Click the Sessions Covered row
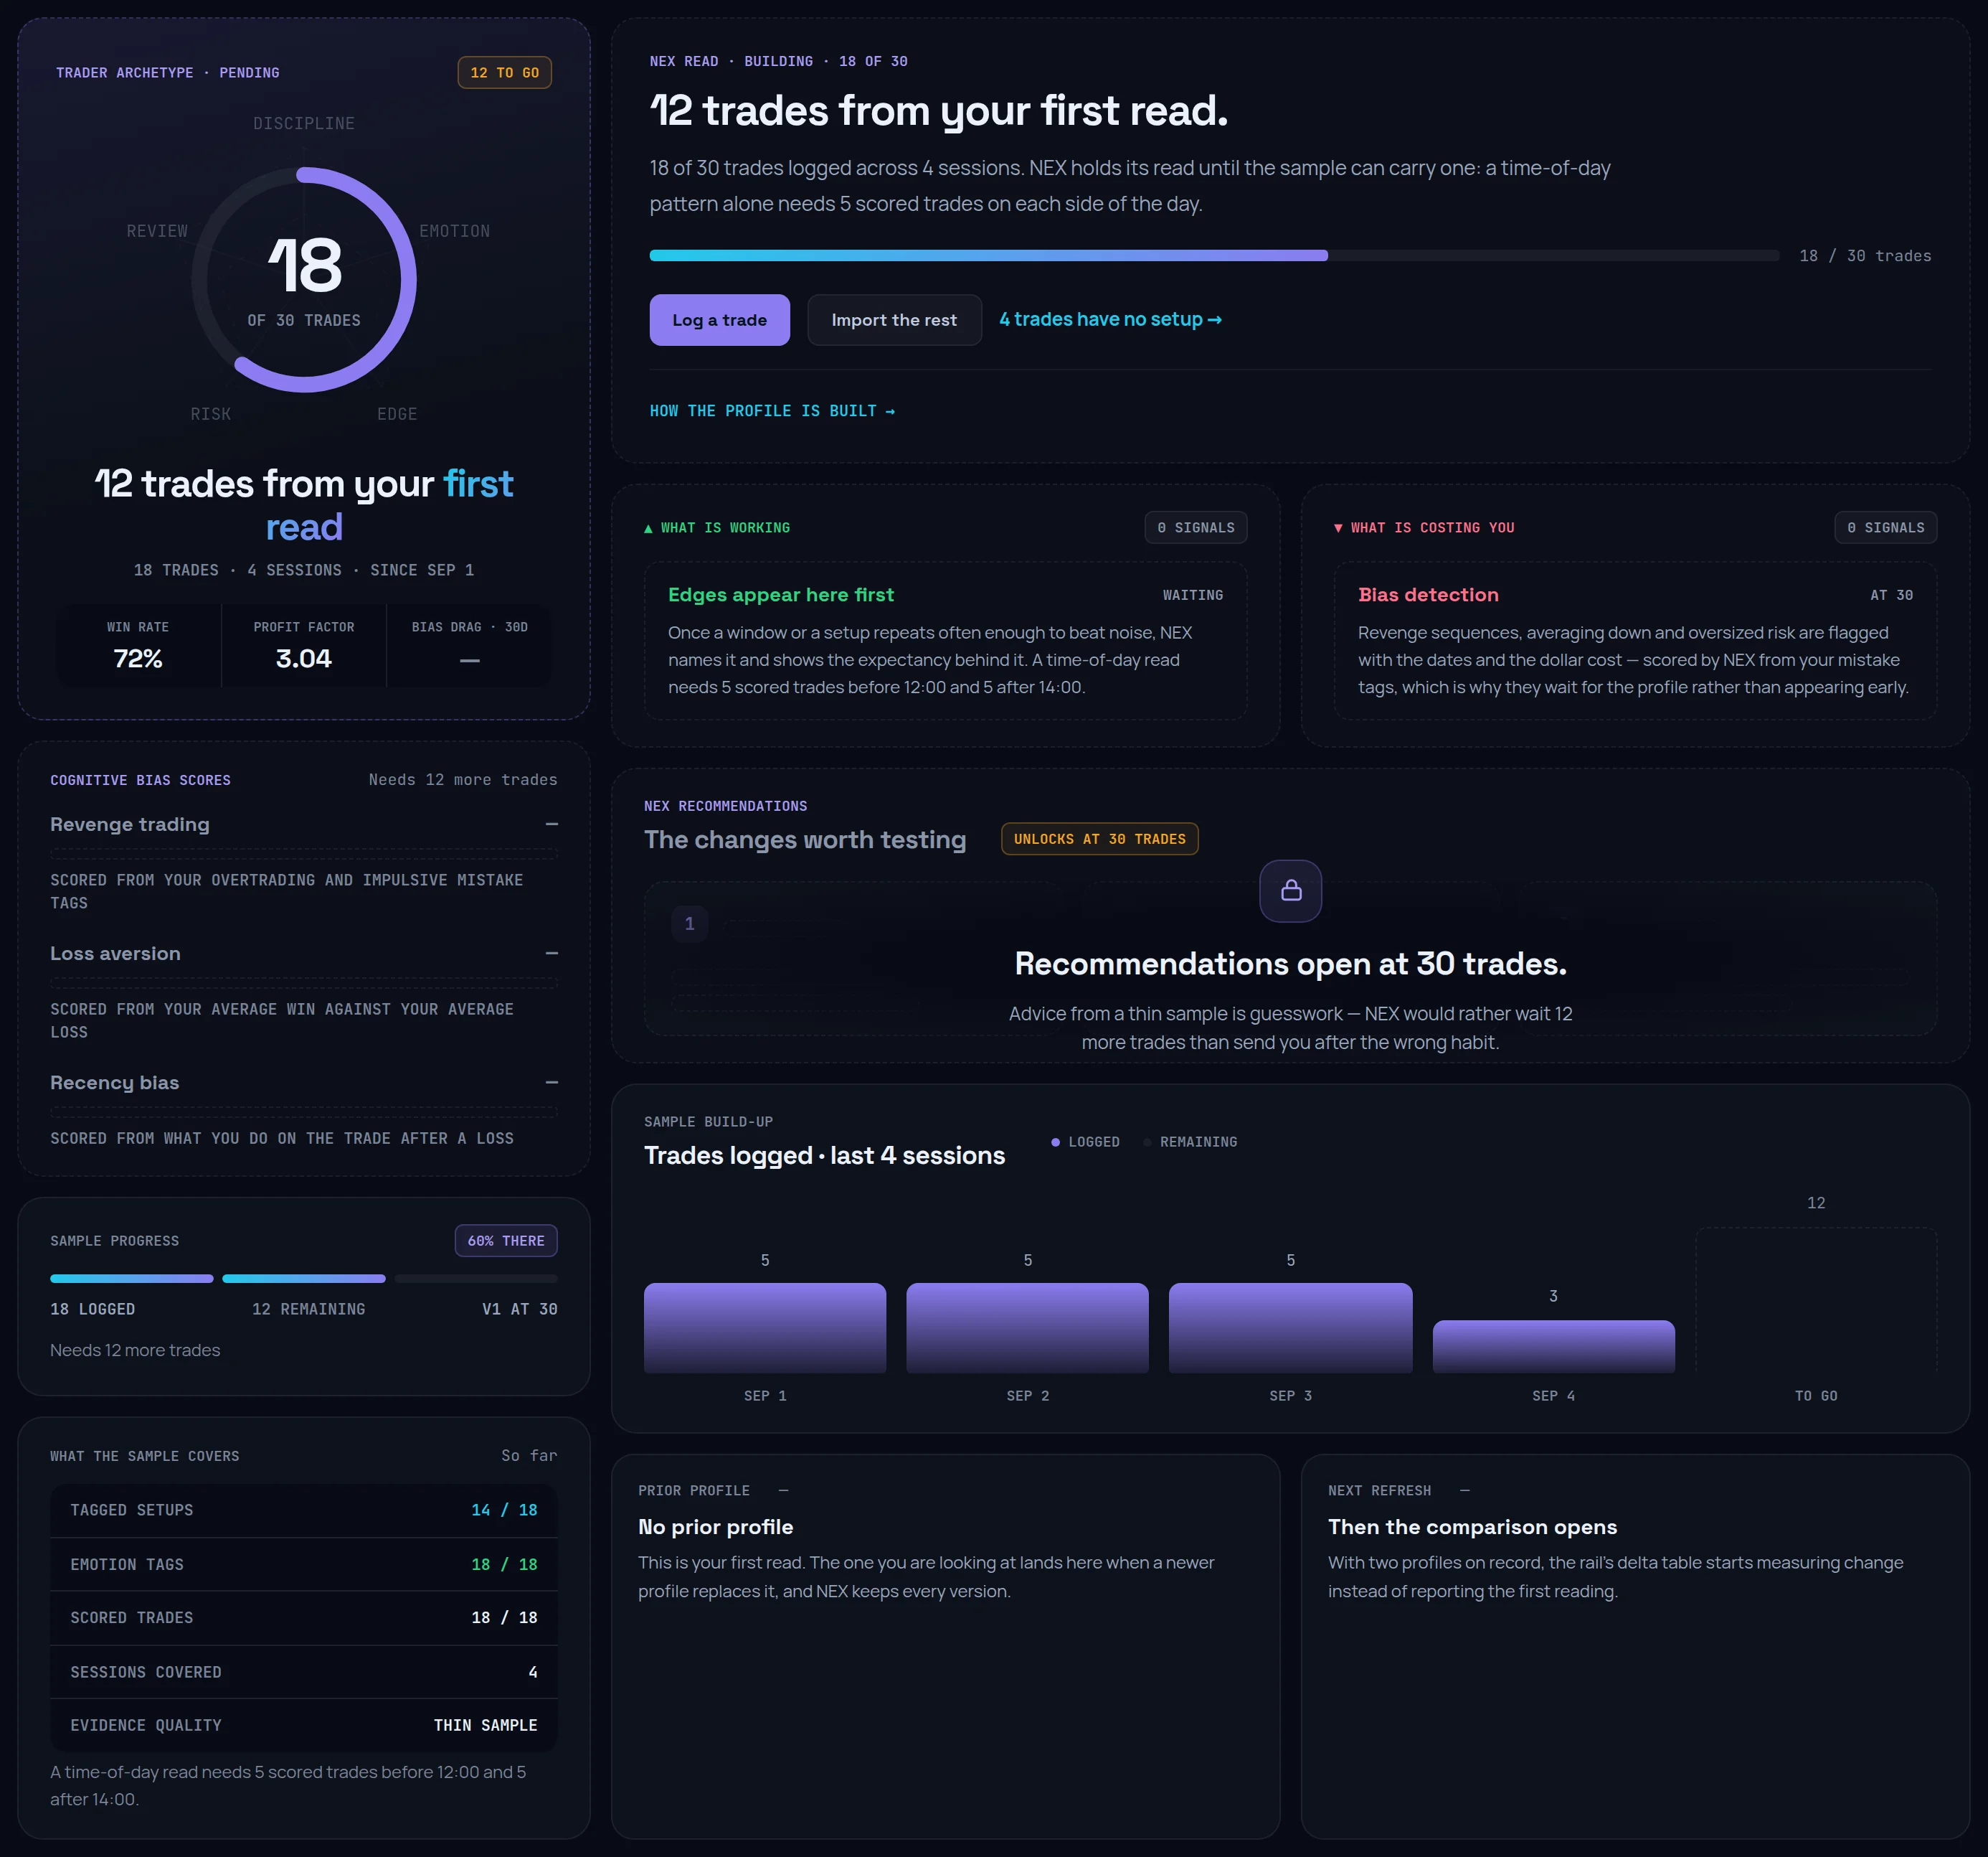This screenshot has height=1857, width=1988. (304, 1672)
